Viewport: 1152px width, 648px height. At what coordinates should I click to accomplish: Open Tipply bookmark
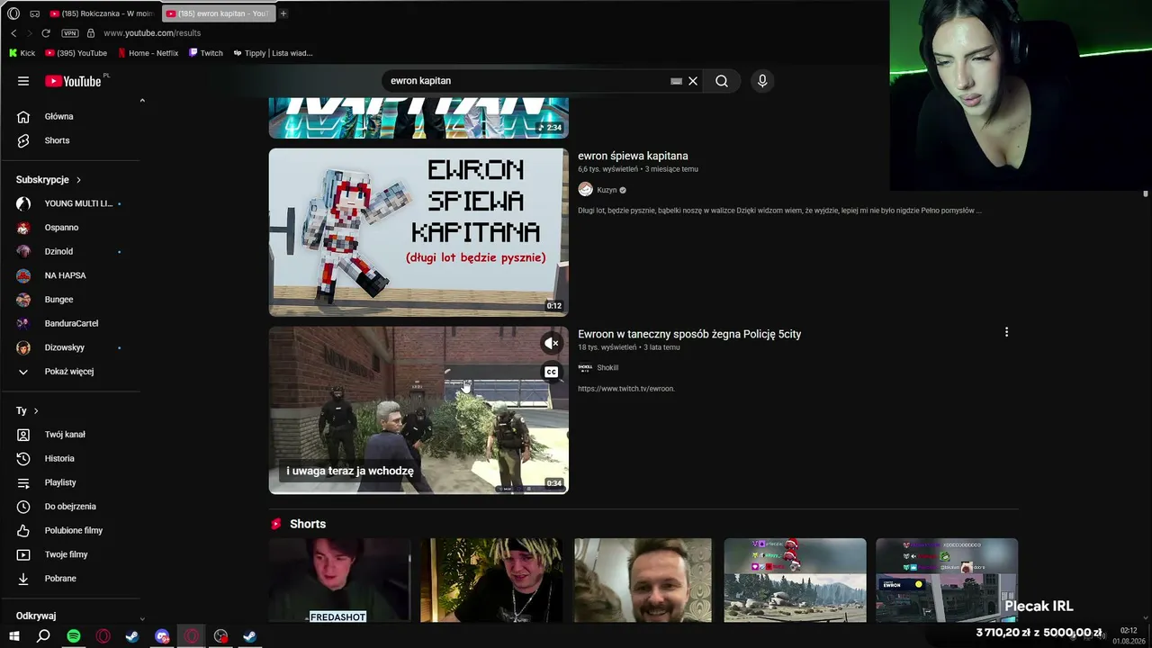point(273,53)
